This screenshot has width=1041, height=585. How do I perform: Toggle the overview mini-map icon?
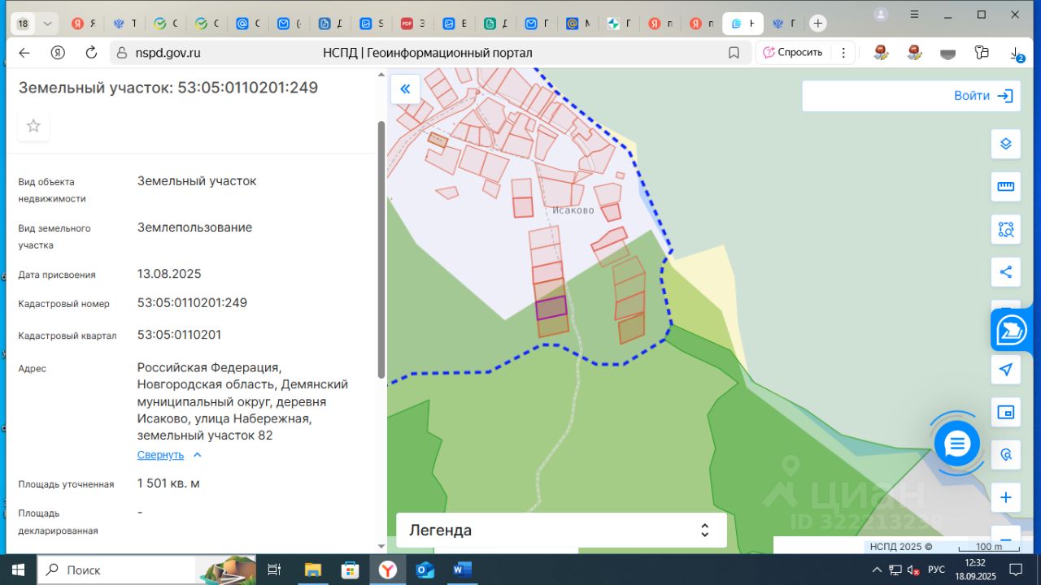[x=1006, y=412]
